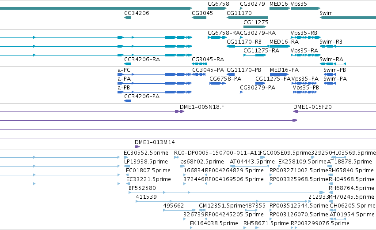
Task: Click the CG11275 gene label
Action: [x=256, y=22]
